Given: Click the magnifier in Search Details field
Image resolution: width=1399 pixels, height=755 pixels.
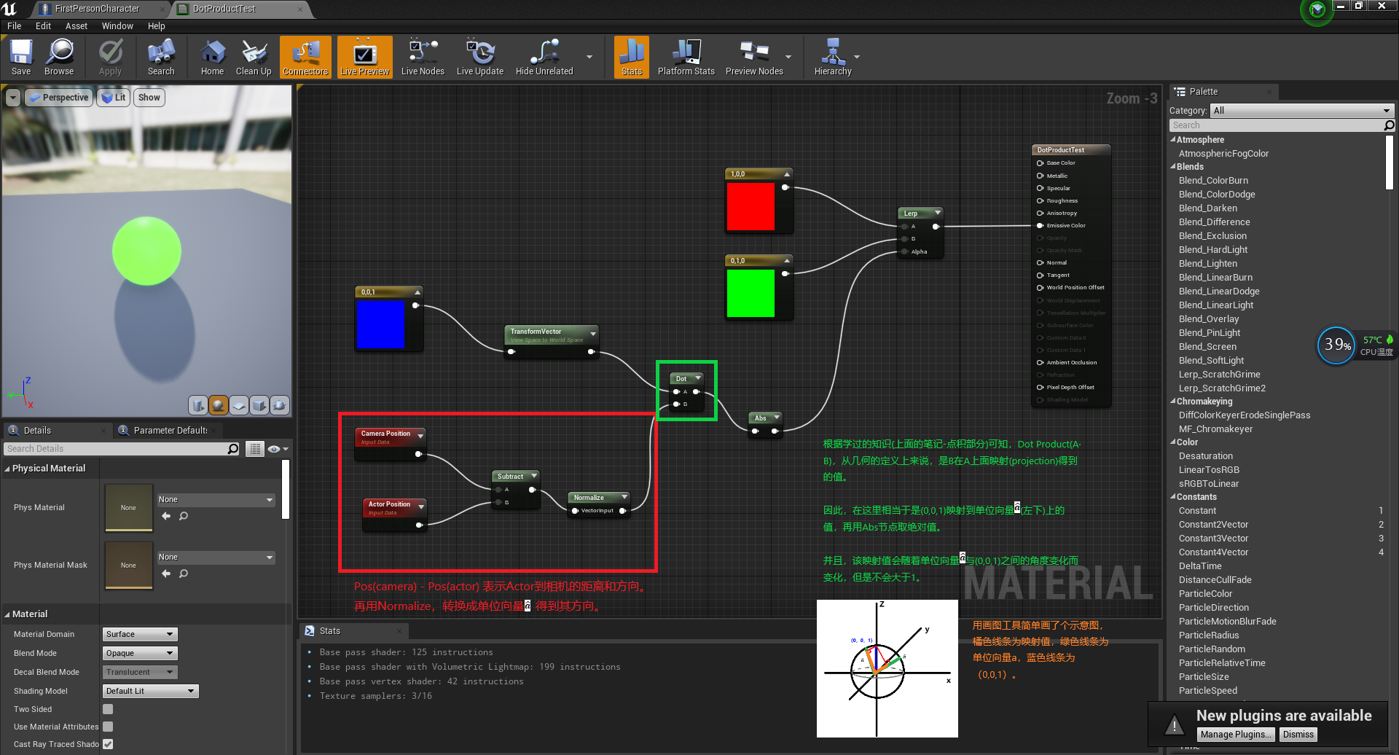Looking at the screenshot, I should tap(233, 449).
